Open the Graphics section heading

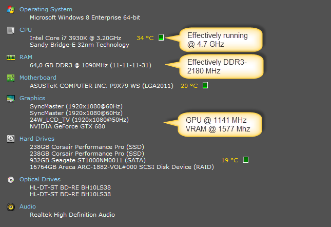pos(32,98)
